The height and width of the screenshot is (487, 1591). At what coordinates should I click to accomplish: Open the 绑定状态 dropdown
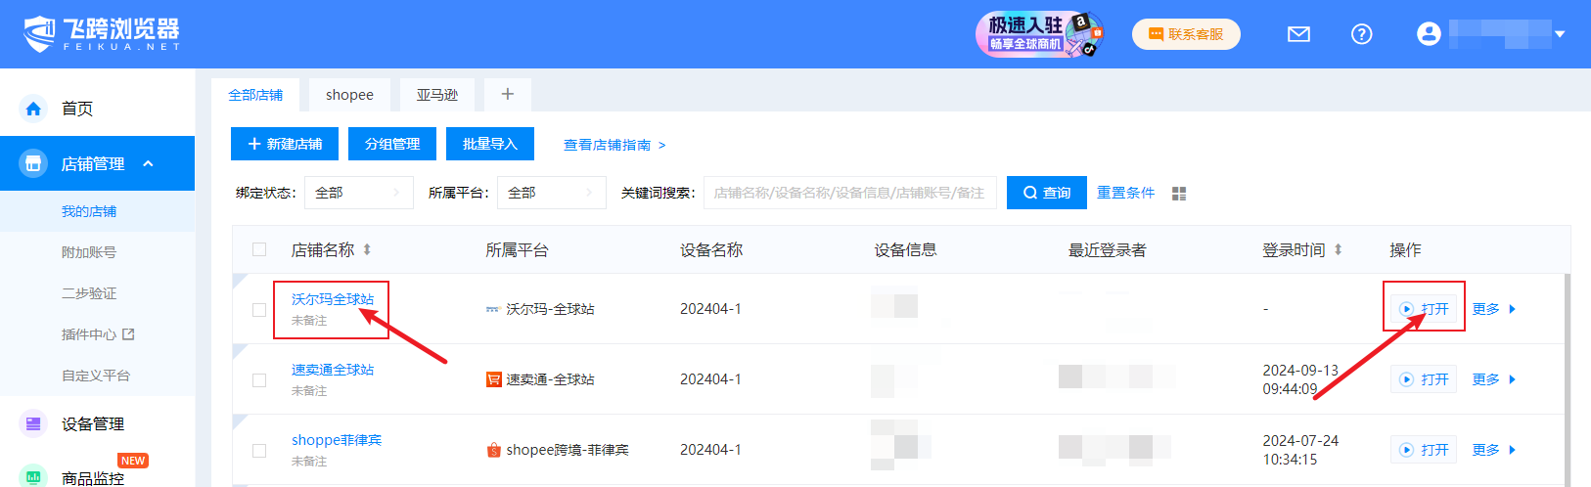point(358,193)
